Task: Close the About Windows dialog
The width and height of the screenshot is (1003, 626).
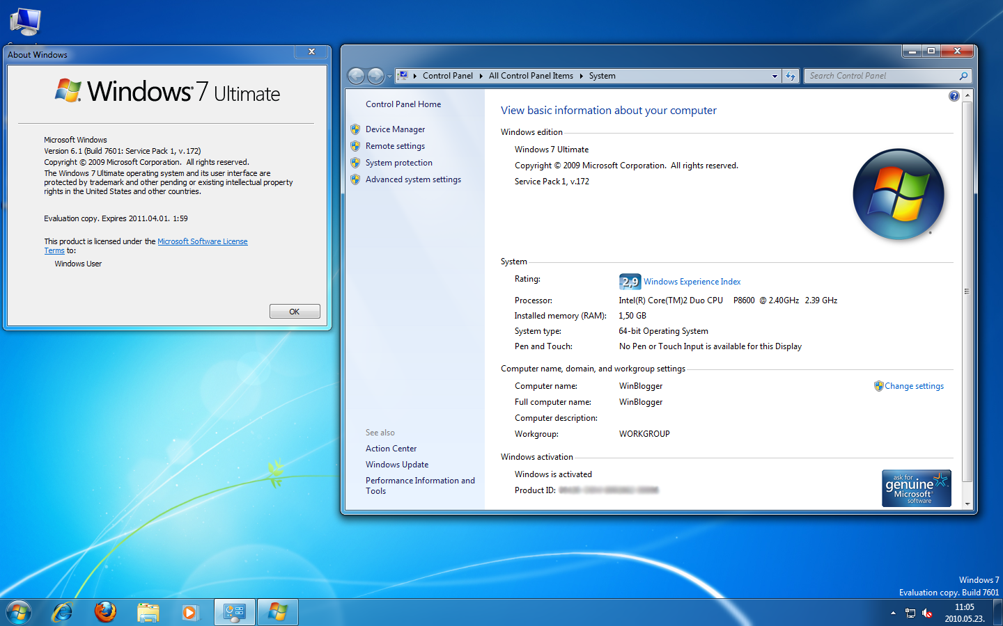Action: (312, 51)
